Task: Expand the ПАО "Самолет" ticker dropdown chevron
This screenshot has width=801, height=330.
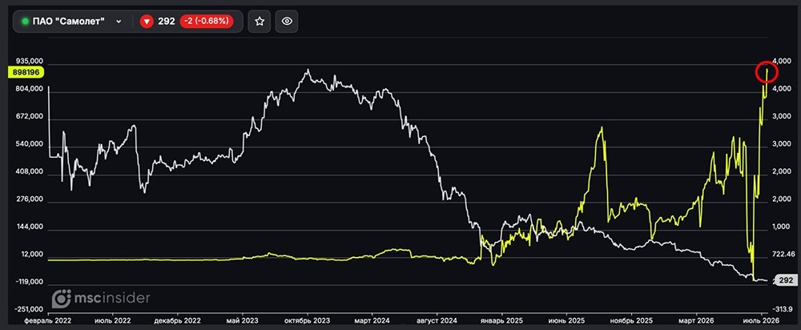Action: [119, 22]
